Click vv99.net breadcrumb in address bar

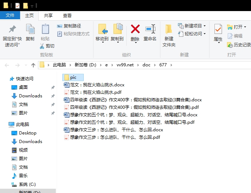click(125, 65)
